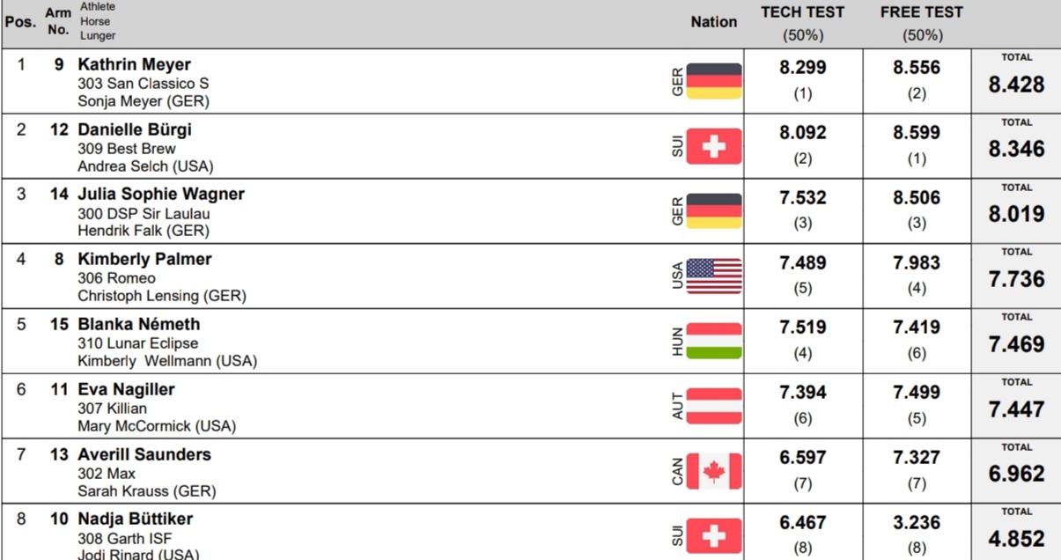Click tech test score 6.597
1061x560 pixels.
pos(803,458)
